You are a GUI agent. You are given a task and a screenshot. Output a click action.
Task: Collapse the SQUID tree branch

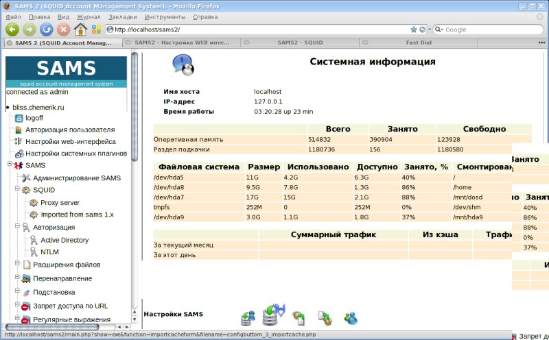click(17, 189)
